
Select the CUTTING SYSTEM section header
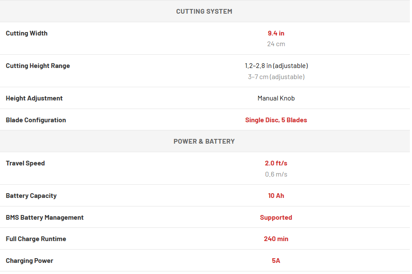pyautogui.click(x=204, y=12)
